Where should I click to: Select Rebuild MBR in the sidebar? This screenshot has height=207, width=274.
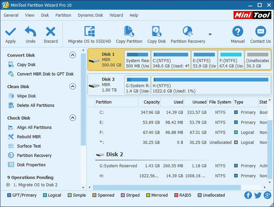[29, 137]
